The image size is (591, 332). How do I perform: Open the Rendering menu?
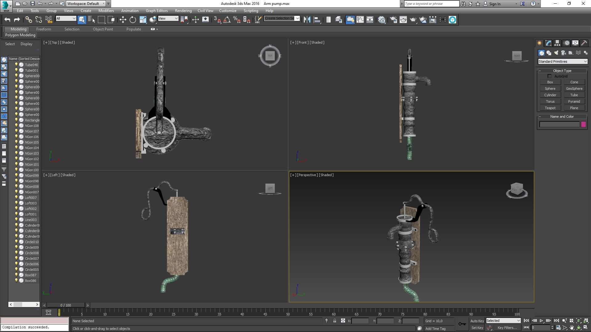pyautogui.click(x=183, y=10)
